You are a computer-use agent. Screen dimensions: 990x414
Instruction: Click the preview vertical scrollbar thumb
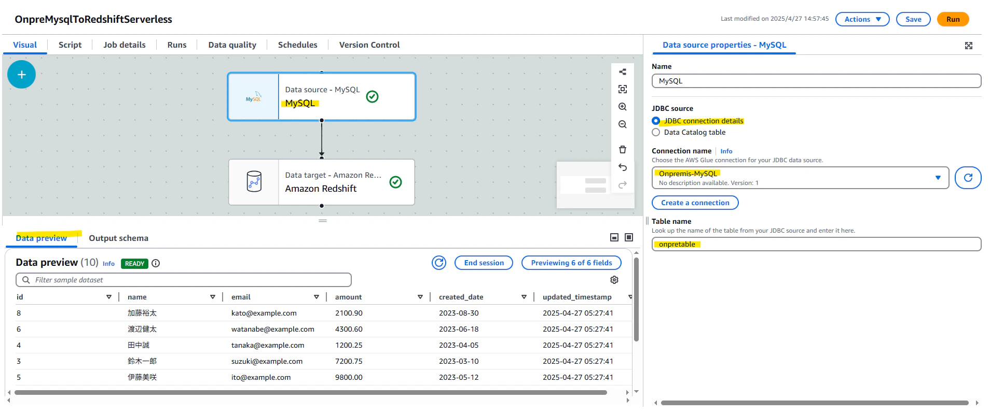pos(636,299)
